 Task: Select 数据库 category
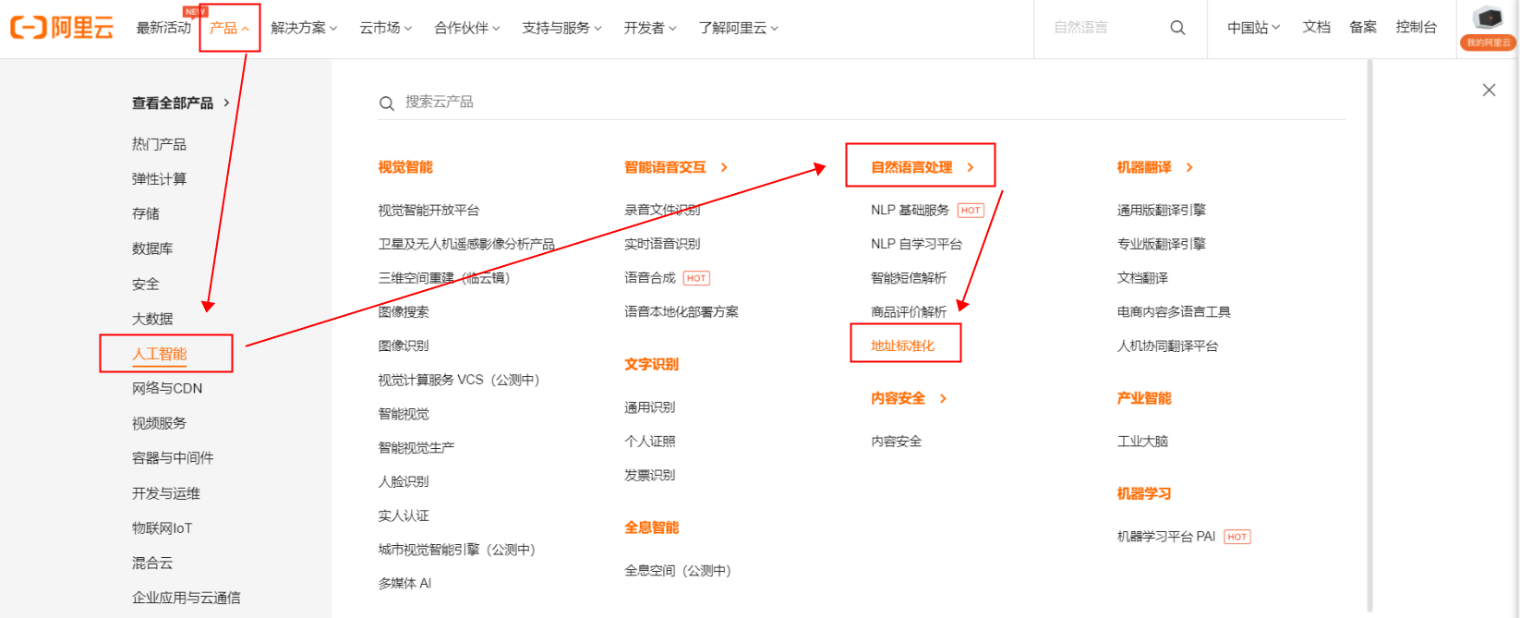pyautogui.click(x=152, y=248)
